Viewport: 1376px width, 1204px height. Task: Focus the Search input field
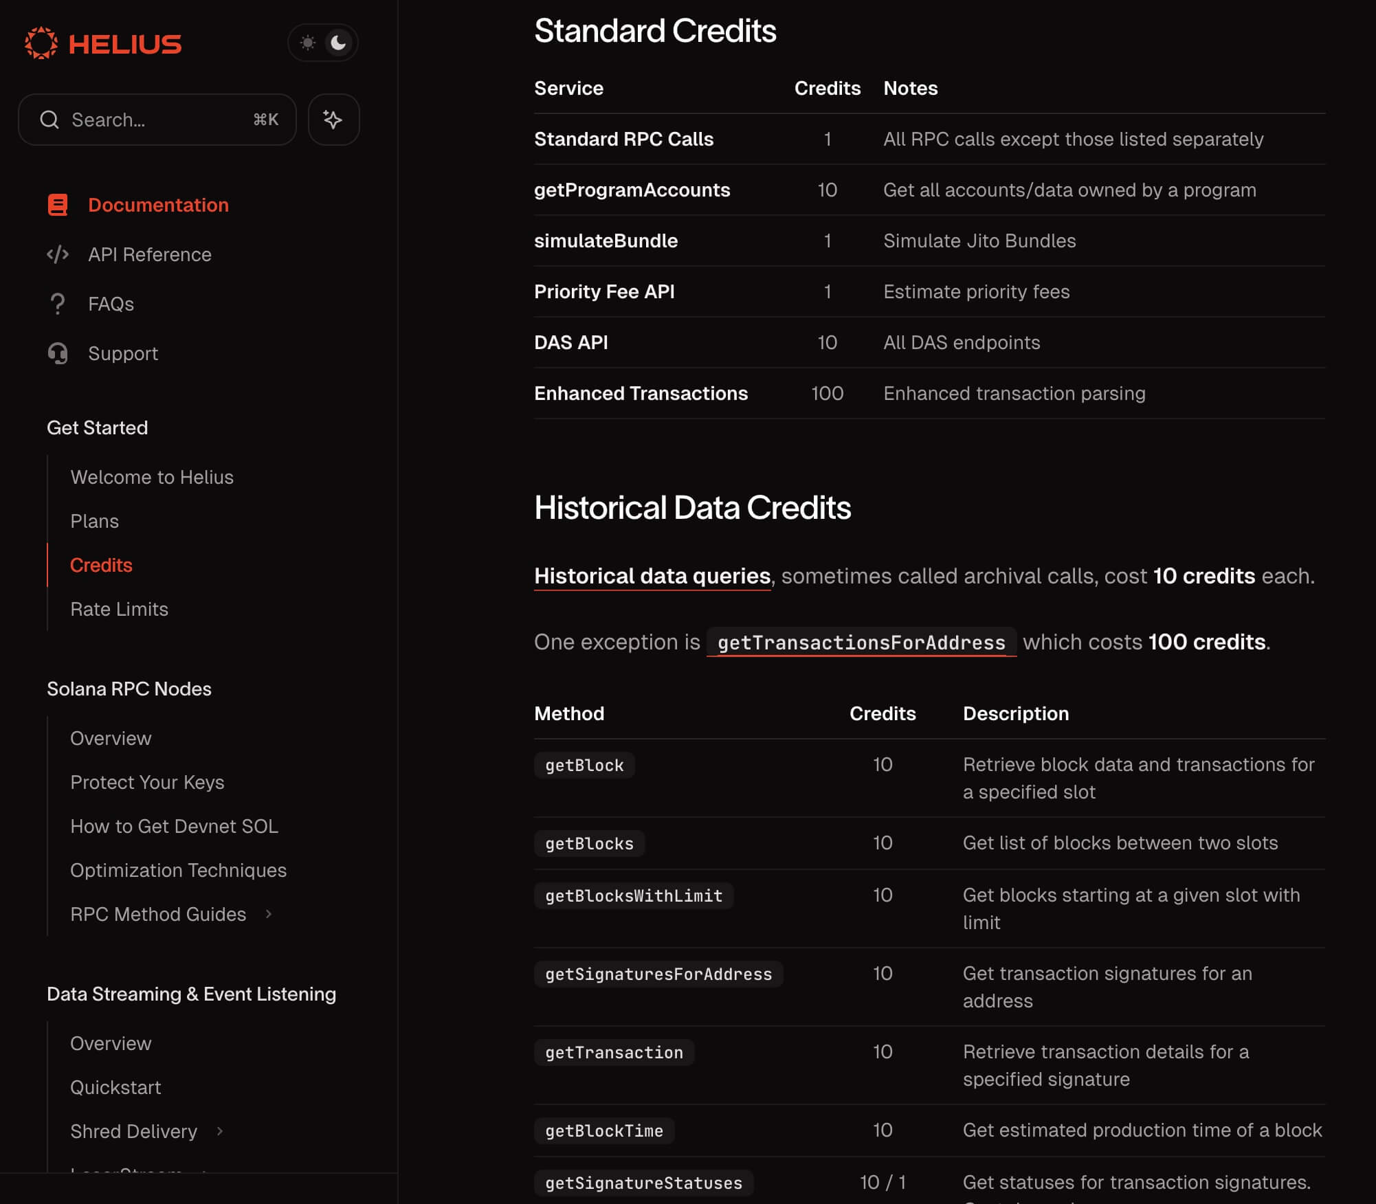click(x=158, y=120)
